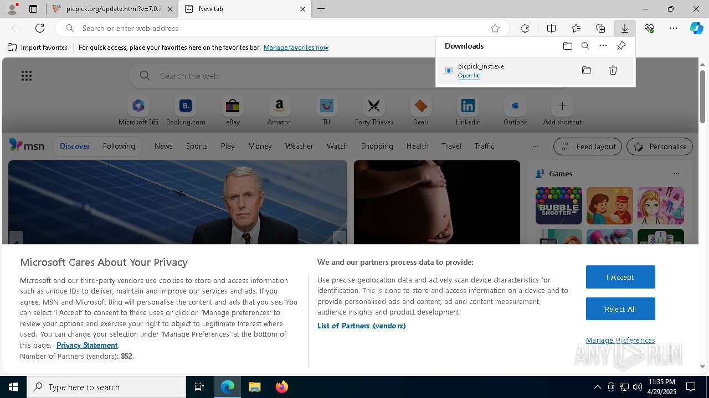Close the picpick.org tab

click(x=169, y=9)
